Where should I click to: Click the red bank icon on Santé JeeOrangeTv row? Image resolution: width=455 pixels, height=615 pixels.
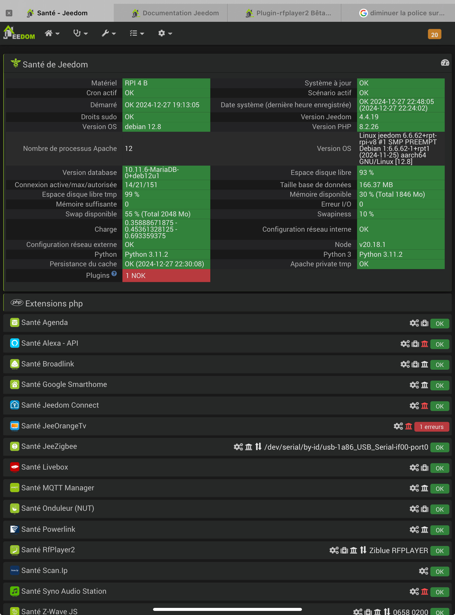pos(409,426)
